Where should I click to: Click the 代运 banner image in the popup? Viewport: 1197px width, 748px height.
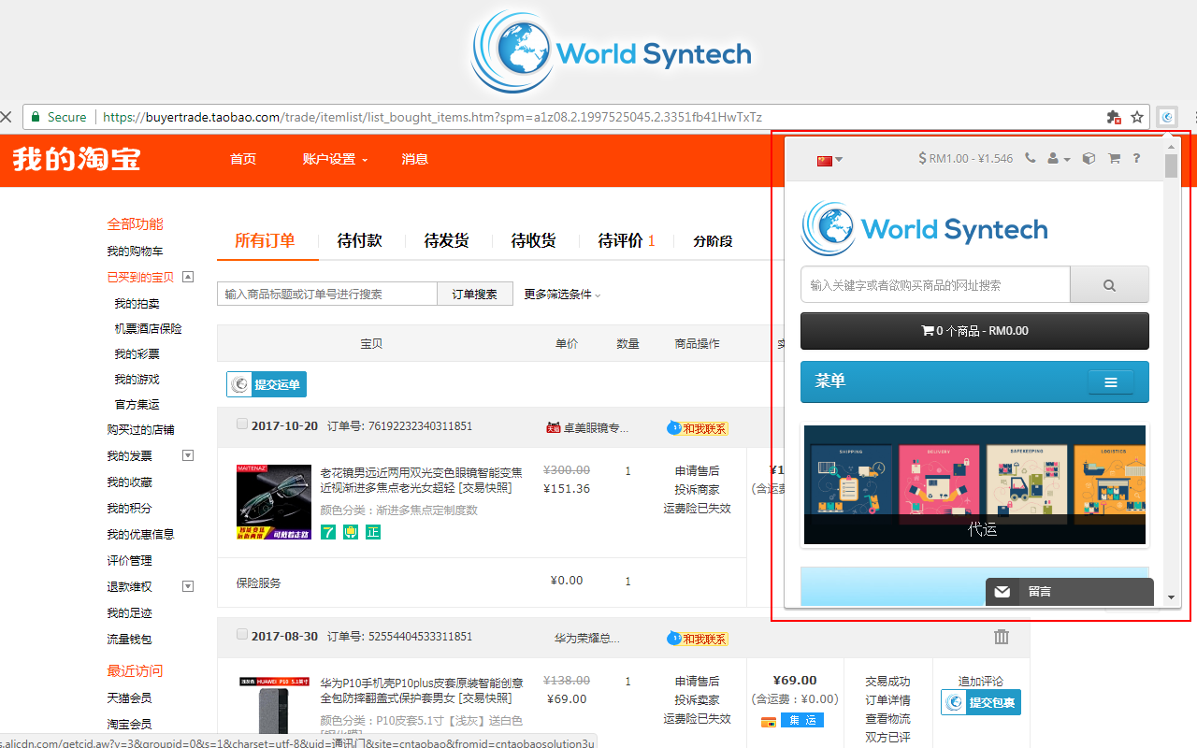(x=974, y=485)
